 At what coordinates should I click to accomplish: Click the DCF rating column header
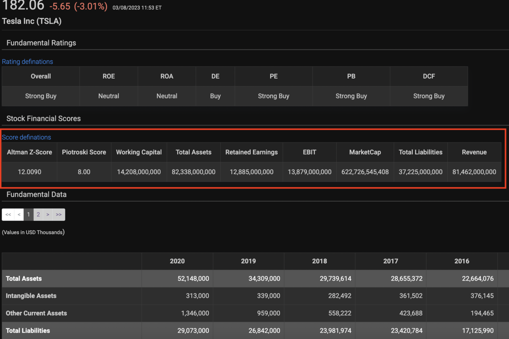[x=429, y=76]
